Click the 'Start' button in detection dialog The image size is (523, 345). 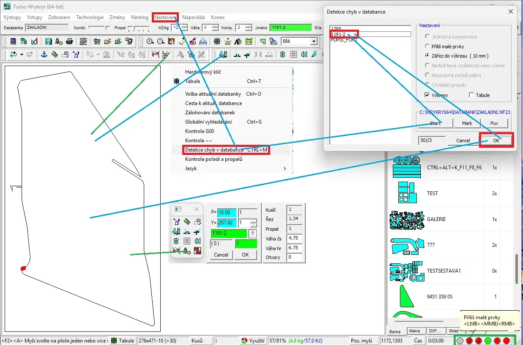[x=435, y=123]
